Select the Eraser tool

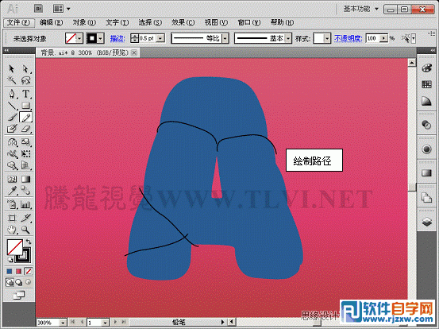point(25,129)
